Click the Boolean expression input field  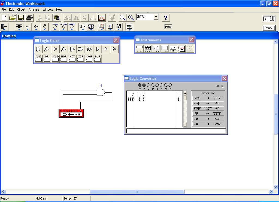tap(176, 131)
